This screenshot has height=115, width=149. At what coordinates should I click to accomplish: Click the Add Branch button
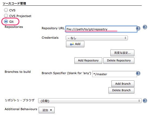pyautogui.click(x=123, y=84)
